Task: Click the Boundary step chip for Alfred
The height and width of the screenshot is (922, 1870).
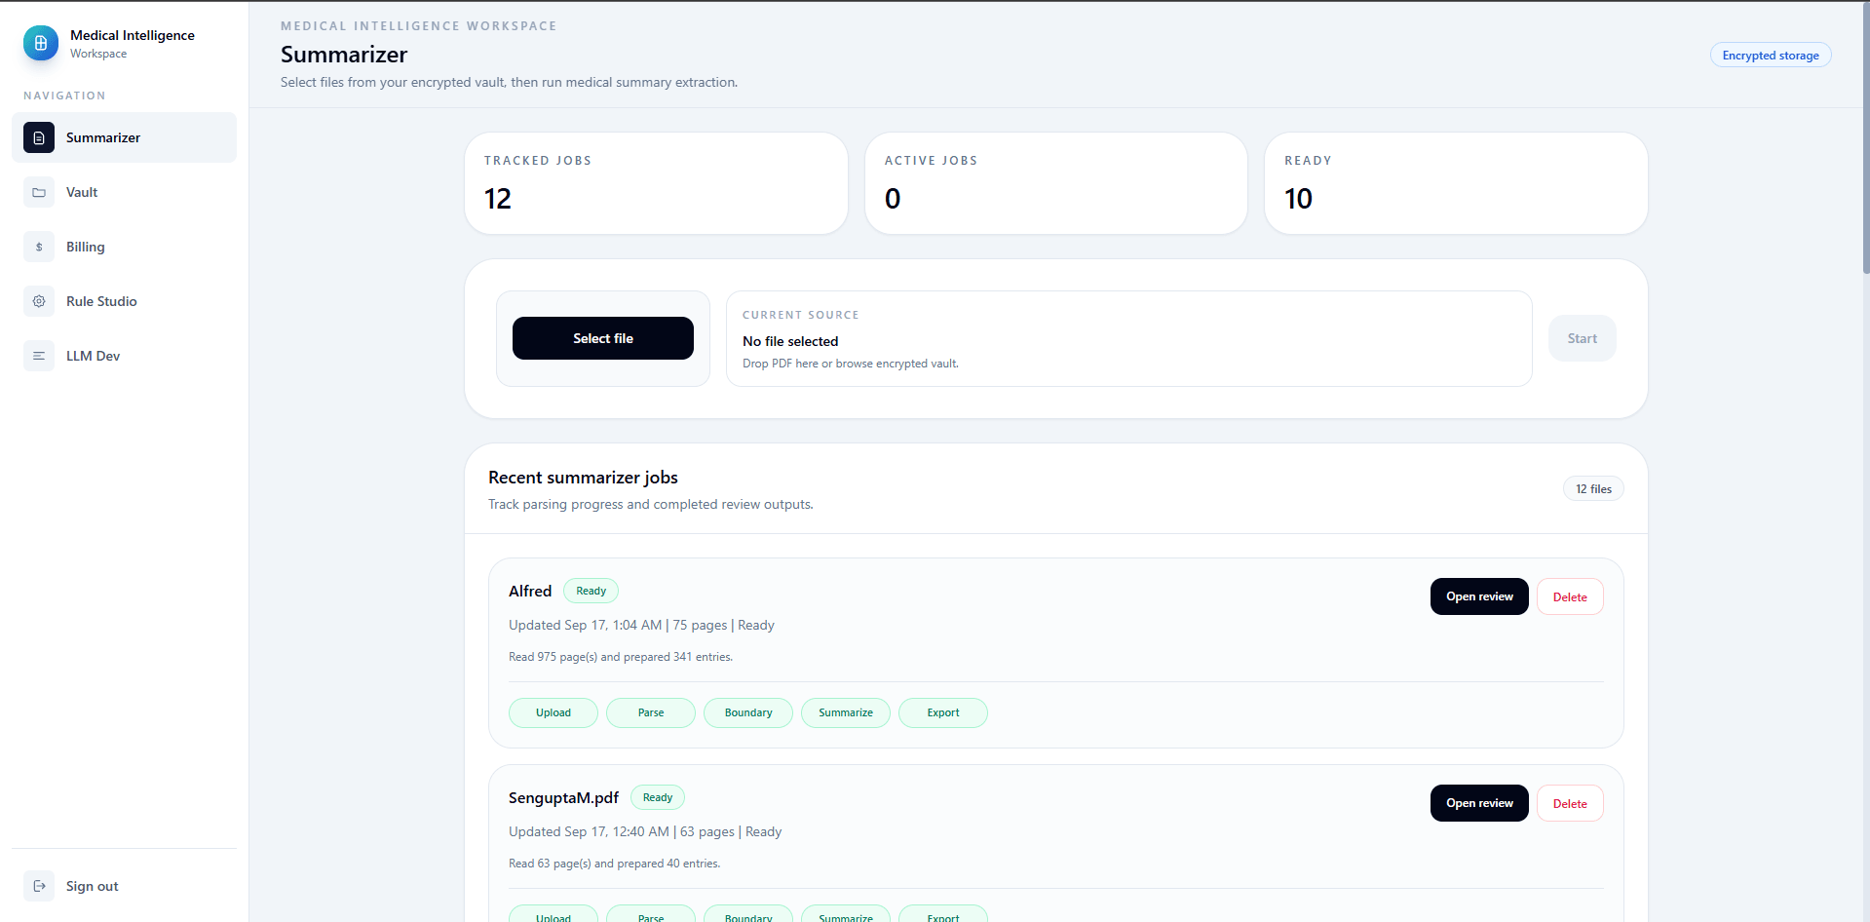Action: click(748, 712)
